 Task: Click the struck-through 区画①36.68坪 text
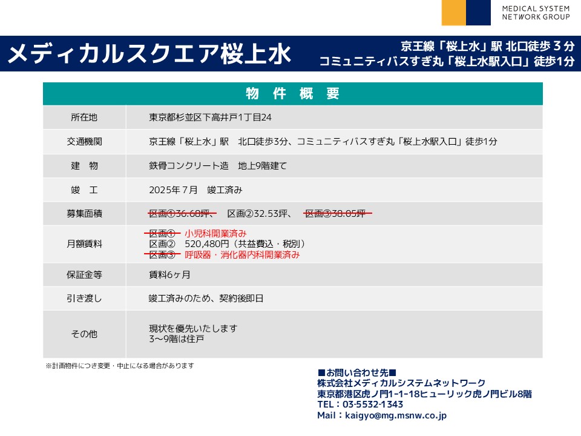[182, 213]
